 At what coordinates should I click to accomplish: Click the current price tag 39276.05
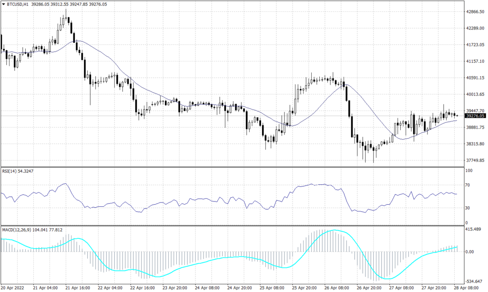475,116
